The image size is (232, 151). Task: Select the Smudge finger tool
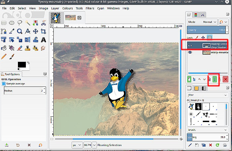[43, 48]
